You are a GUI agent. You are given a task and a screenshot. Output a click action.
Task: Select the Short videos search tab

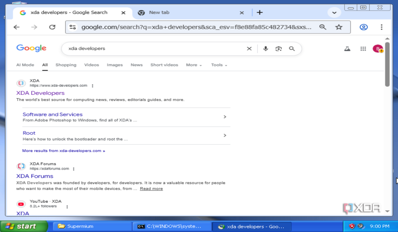pos(164,65)
